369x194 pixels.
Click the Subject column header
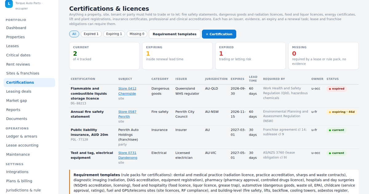[125, 79]
